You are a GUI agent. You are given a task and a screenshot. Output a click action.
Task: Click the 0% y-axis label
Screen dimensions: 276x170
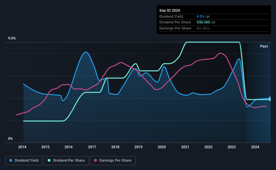(10, 139)
